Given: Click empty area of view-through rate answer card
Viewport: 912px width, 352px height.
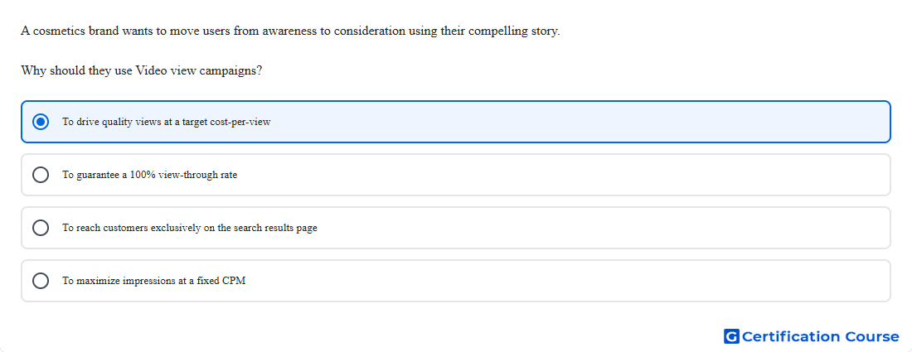Looking at the screenshot, I should pyautogui.click(x=582, y=175).
